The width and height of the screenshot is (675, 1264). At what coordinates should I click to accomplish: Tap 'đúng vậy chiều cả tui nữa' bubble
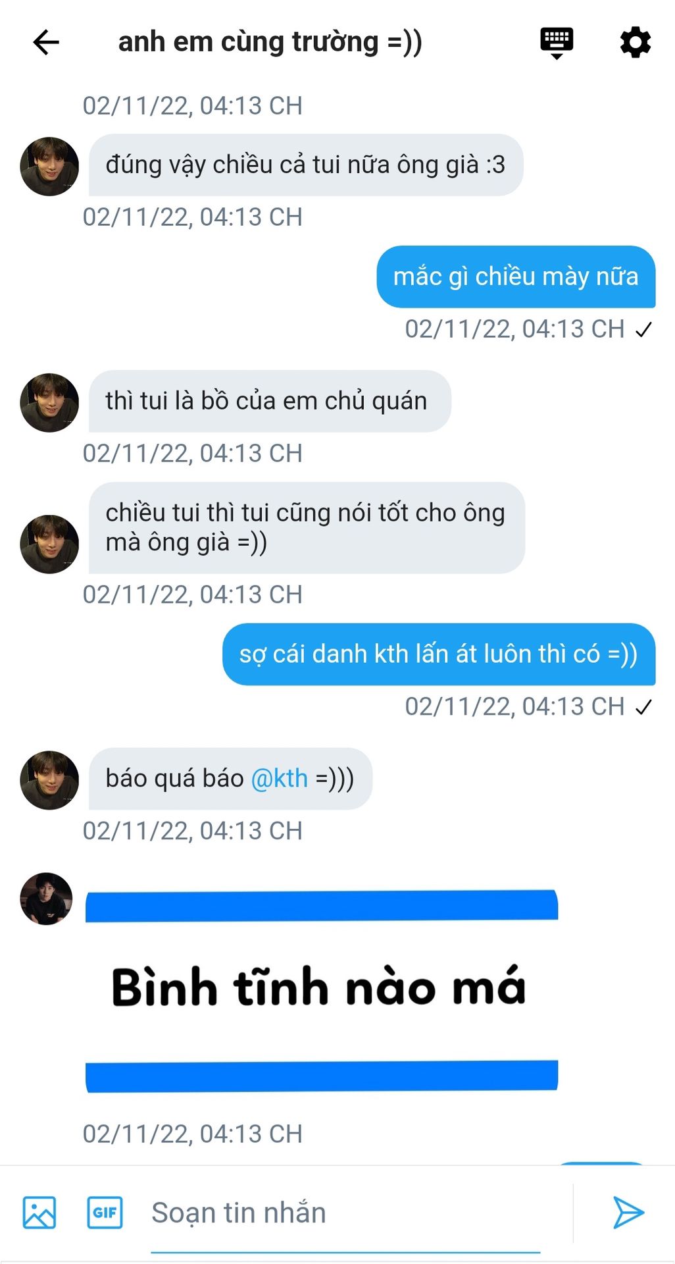click(306, 165)
